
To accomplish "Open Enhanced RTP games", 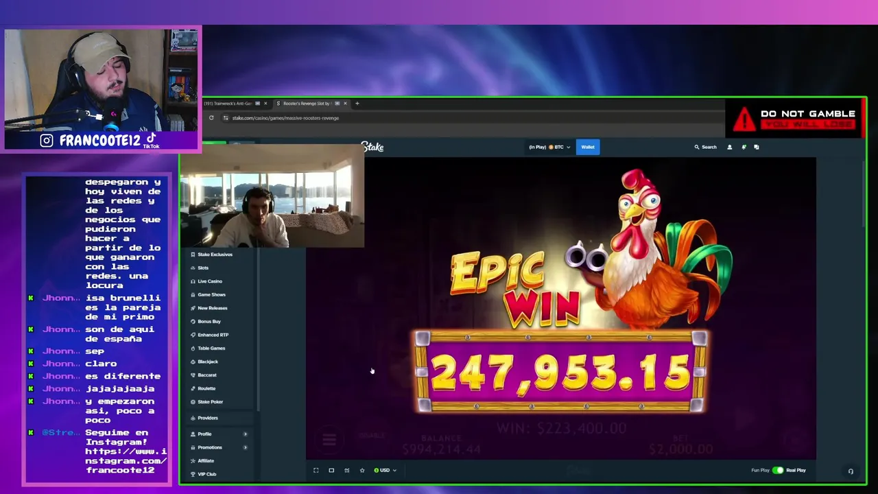I will pyautogui.click(x=213, y=335).
